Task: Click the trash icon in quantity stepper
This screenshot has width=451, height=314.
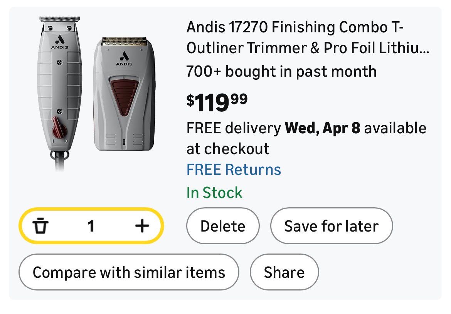Action: pyautogui.click(x=40, y=226)
